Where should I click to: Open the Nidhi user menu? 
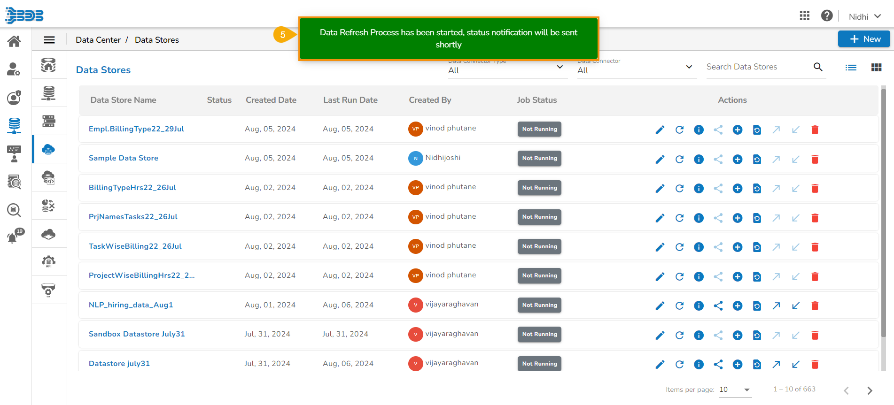tap(864, 16)
